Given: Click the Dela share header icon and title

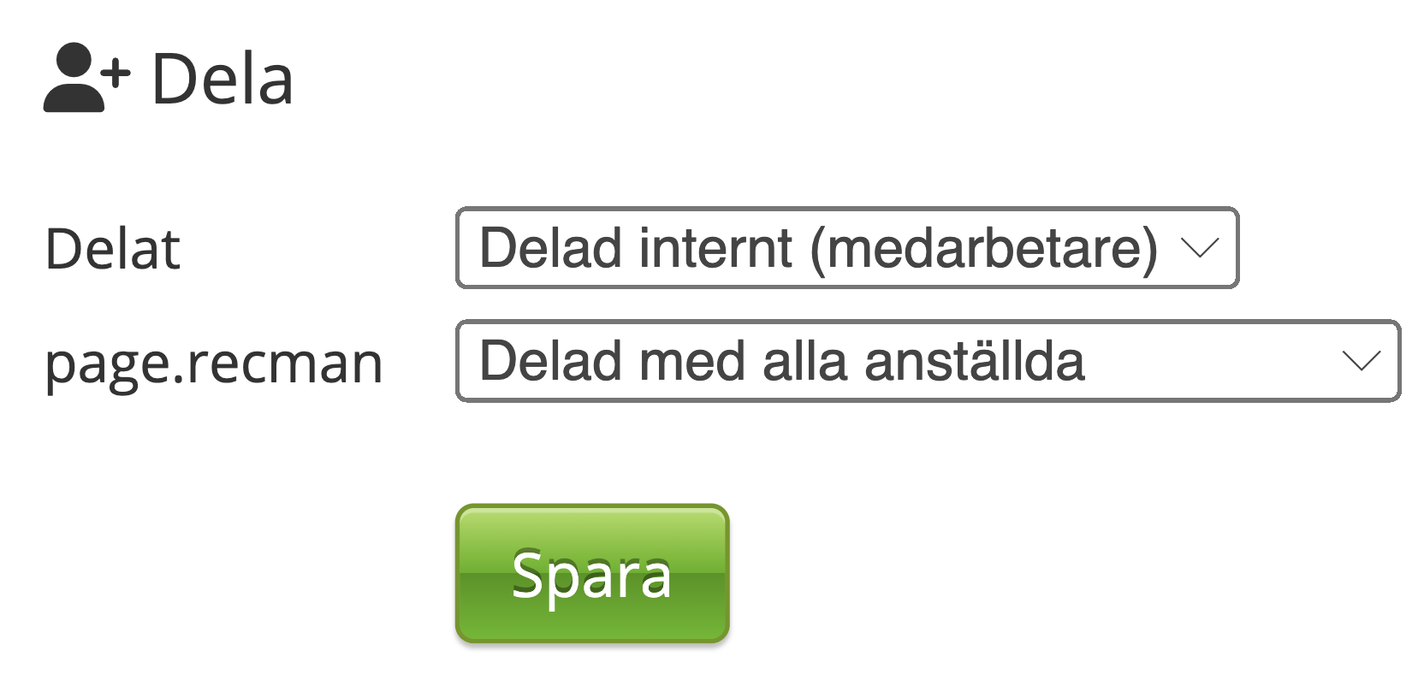Looking at the screenshot, I should 169,79.
